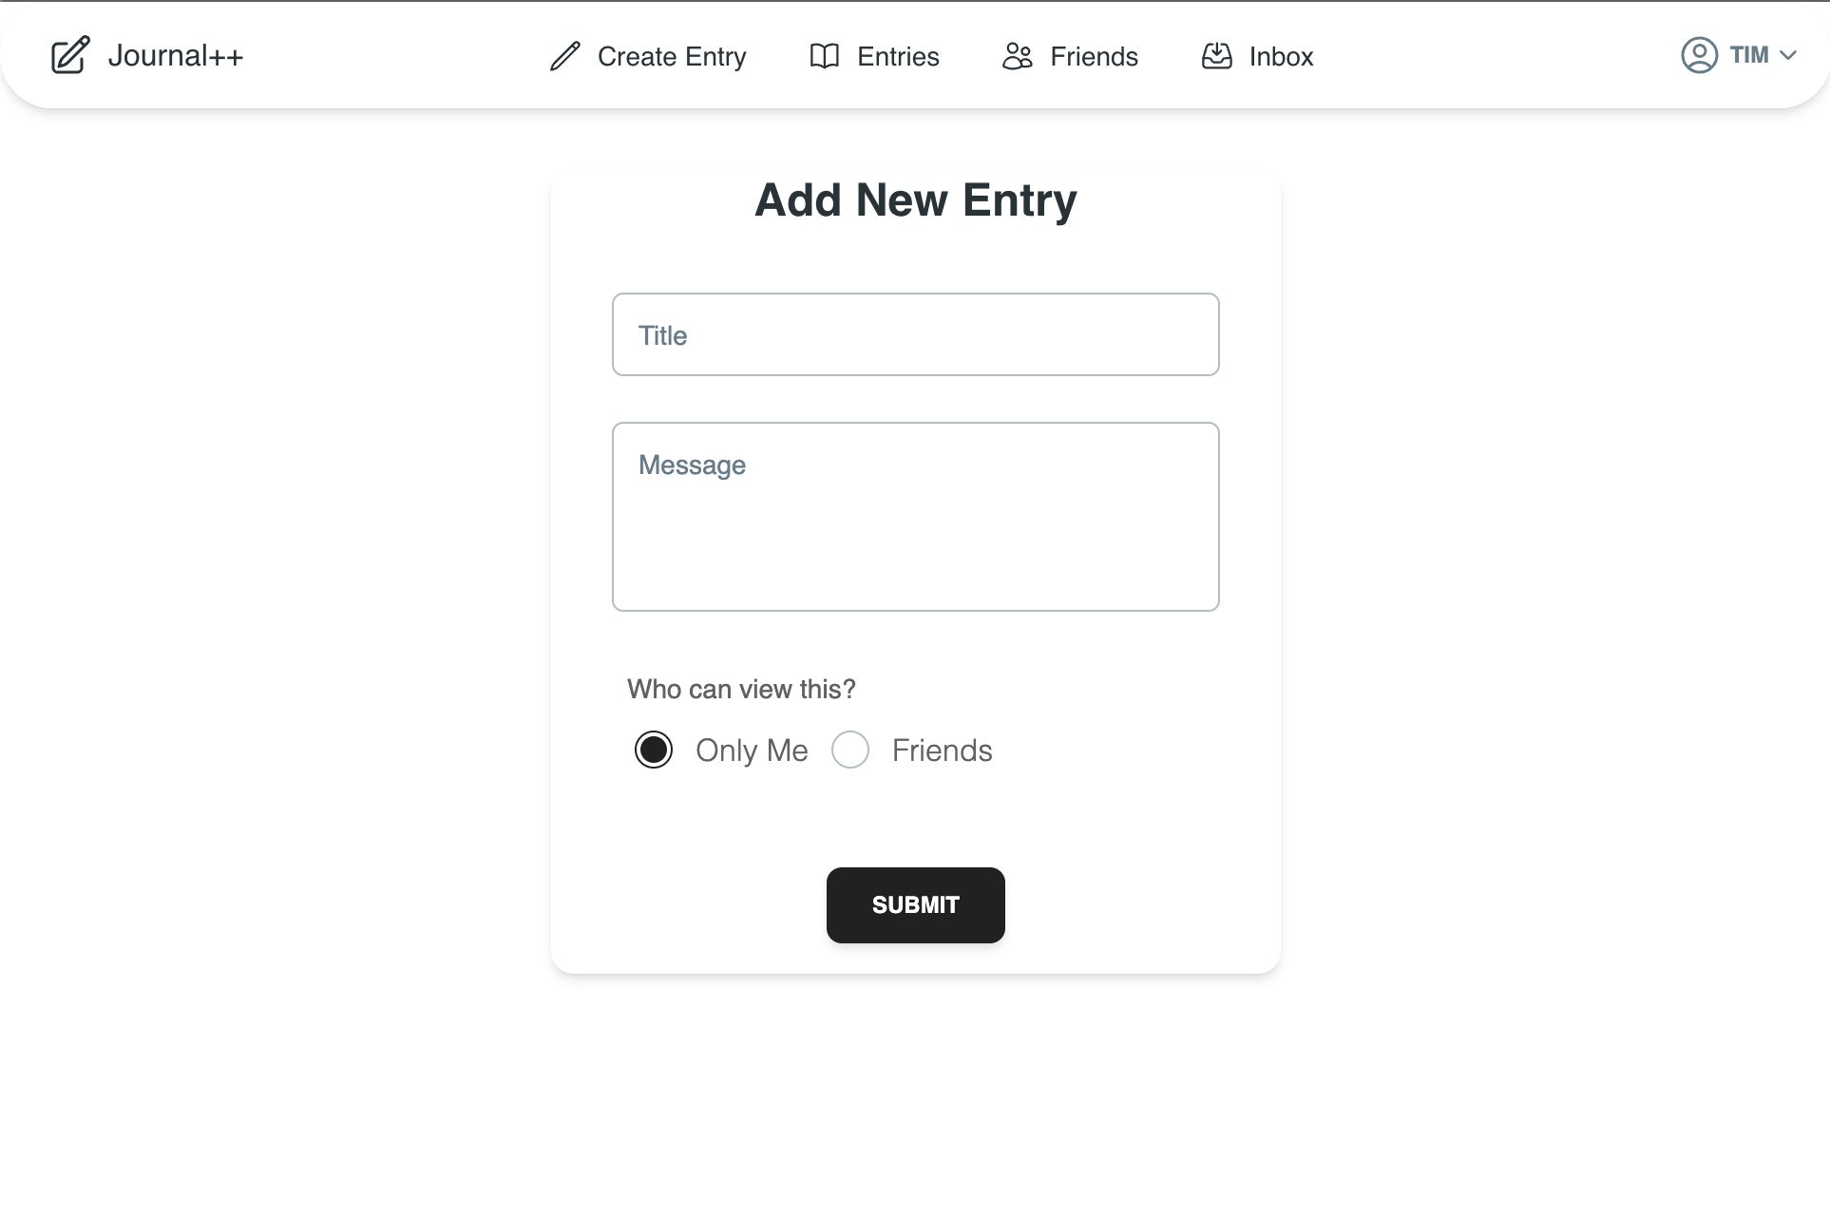
Task: Click the user account circle icon
Action: click(1700, 55)
